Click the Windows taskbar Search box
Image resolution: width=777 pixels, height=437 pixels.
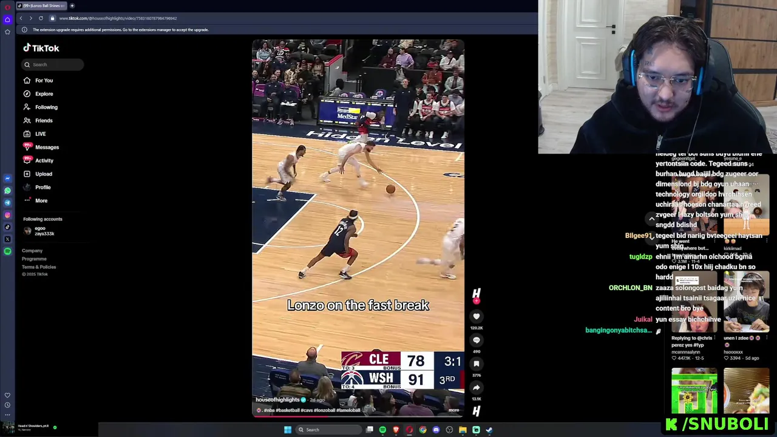328,430
